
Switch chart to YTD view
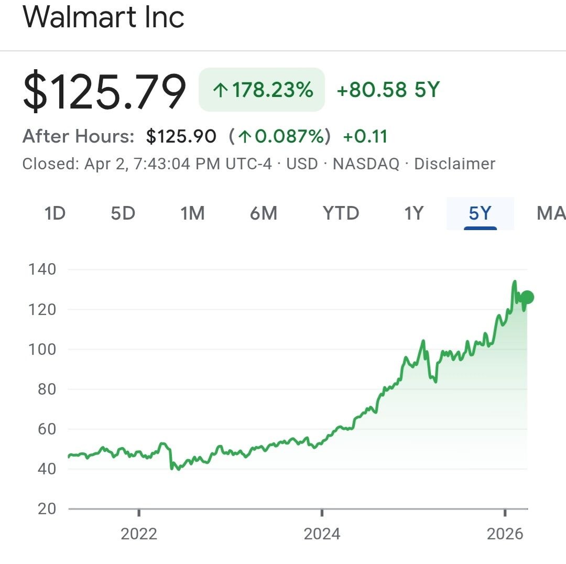[341, 213]
